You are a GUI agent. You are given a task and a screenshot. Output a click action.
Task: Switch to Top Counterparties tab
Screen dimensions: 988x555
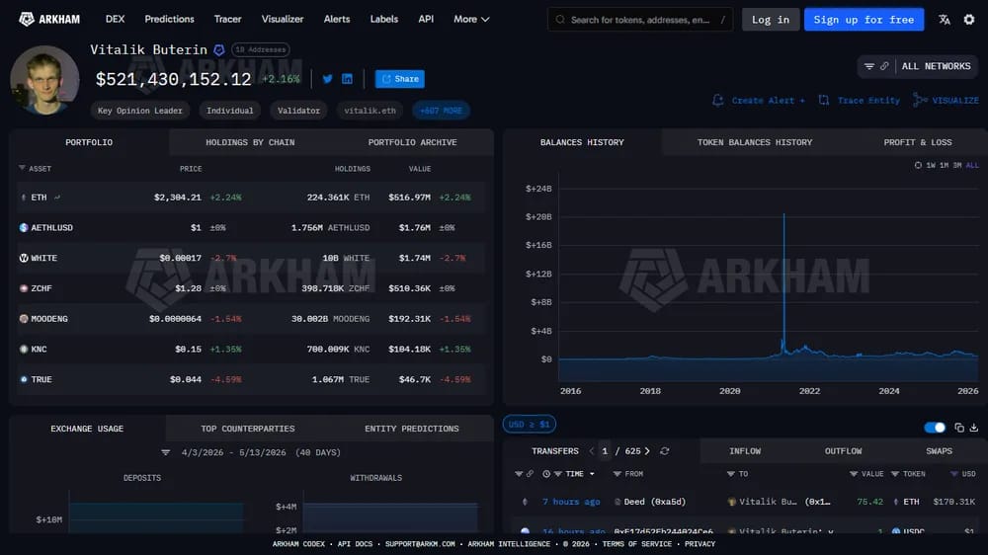(248, 429)
